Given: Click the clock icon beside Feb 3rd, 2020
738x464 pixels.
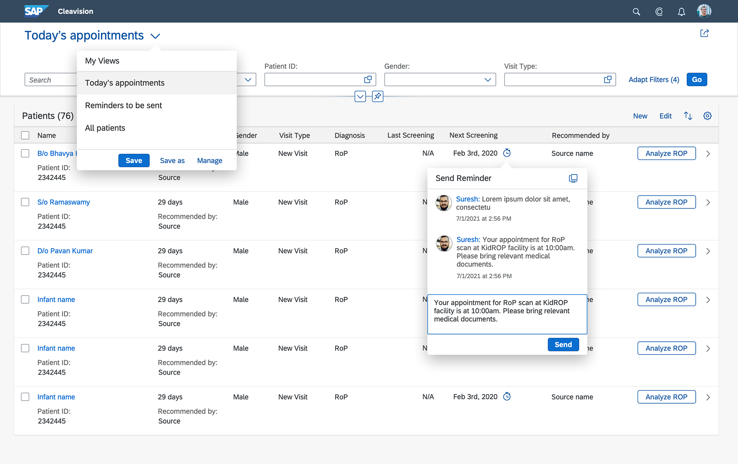Looking at the screenshot, I should (x=507, y=153).
